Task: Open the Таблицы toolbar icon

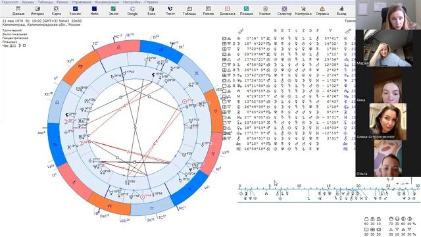Action: coord(189,11)
